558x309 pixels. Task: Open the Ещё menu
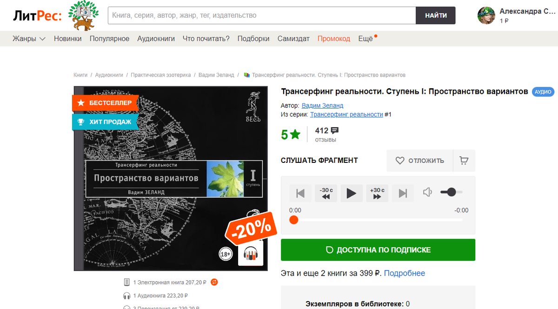point(367,39)
